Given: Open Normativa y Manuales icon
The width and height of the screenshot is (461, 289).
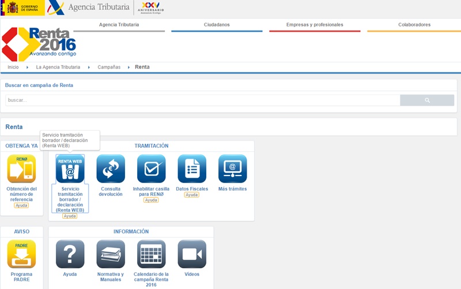Looking at the screenshot, I should pyautogui.click(x=111, y=254).
